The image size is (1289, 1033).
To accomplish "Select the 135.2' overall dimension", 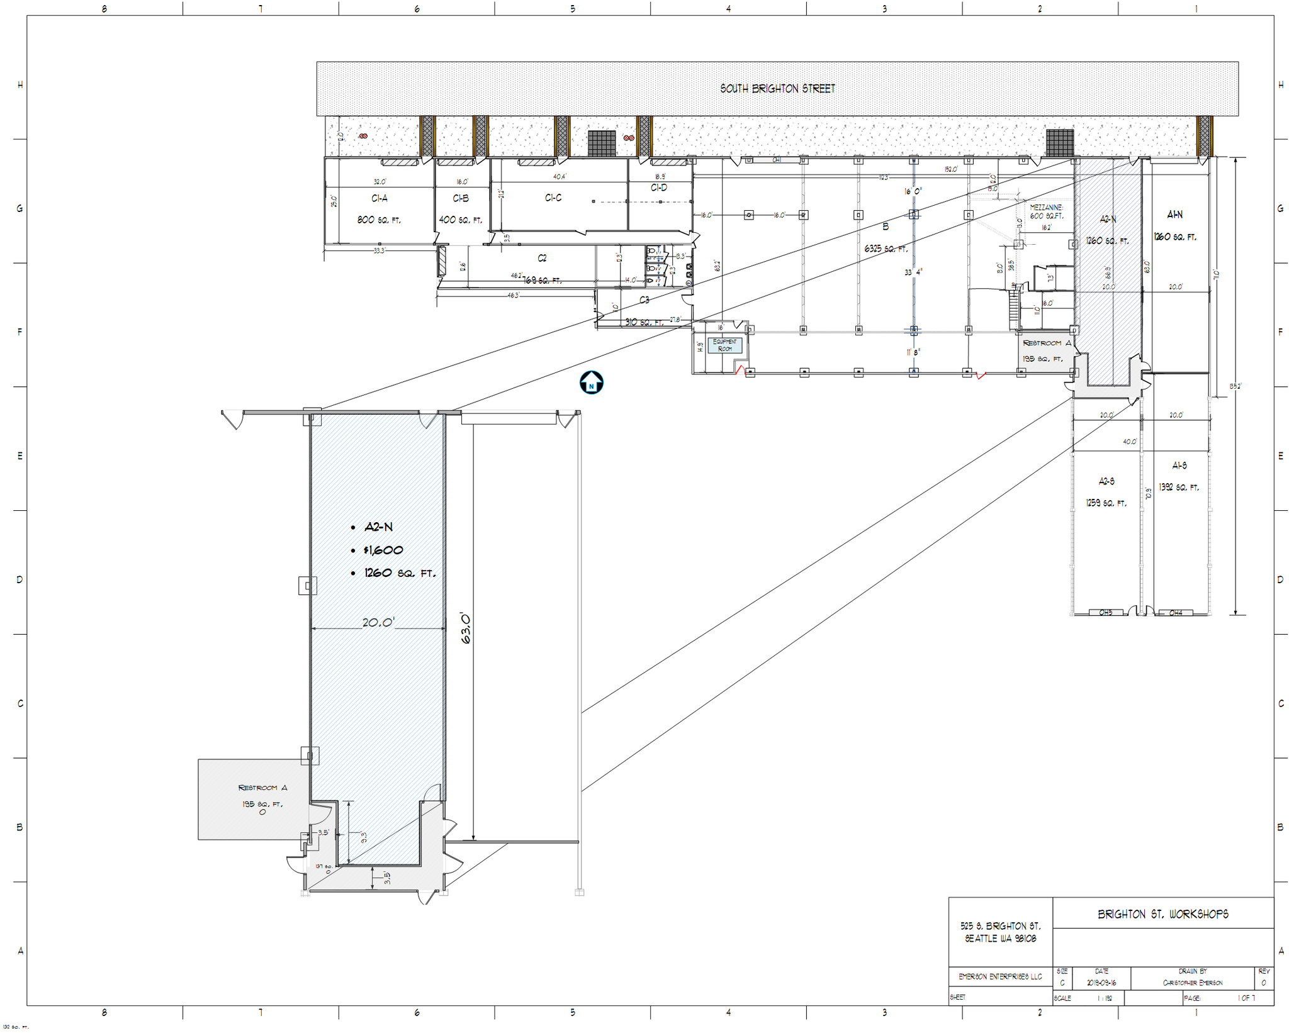I will (x=1236, y=386).
